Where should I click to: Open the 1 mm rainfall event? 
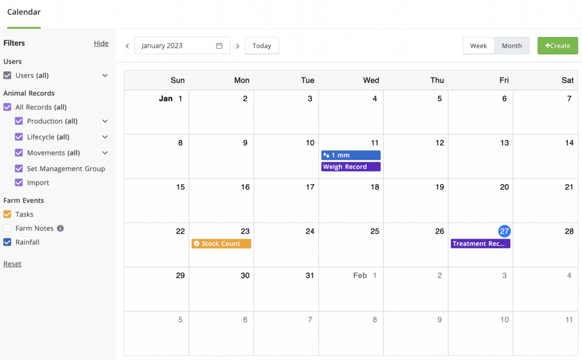[351, 155]
